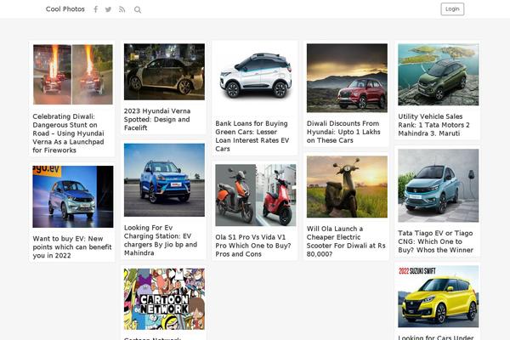Open 'Will Ola Launch a Cheaper Electric Scooter' article
Screen dimensions: 510x340
point(346,241)
